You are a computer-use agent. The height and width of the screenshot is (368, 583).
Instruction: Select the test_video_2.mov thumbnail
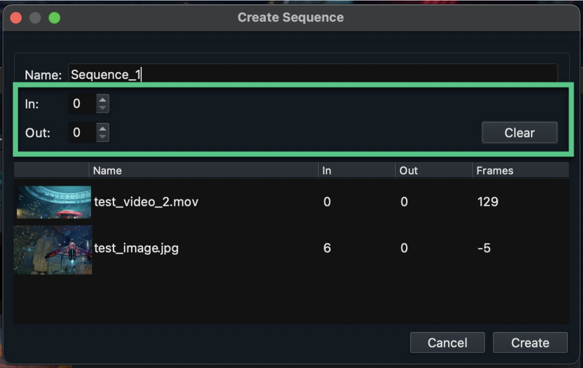54,202
